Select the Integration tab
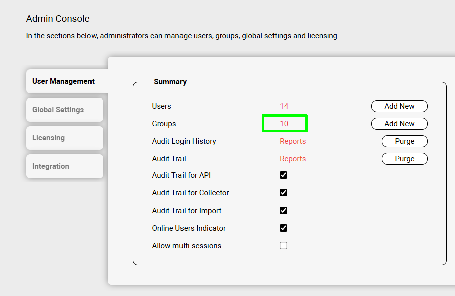This screenshot has width=455, height=296. point(51,166)
